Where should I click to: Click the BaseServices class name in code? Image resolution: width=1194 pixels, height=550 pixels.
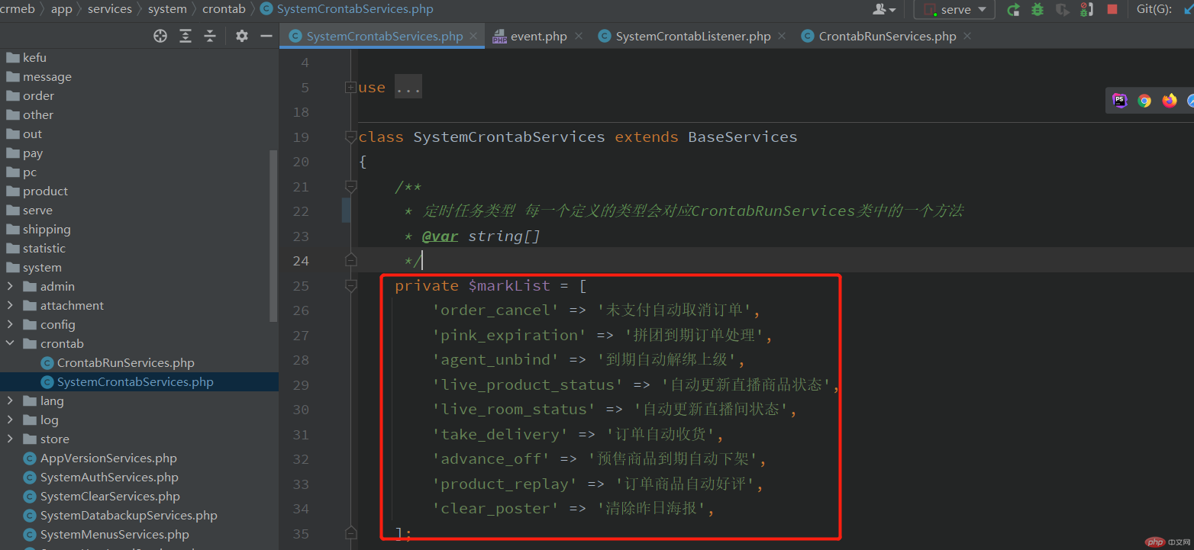(x=743, y=137)
